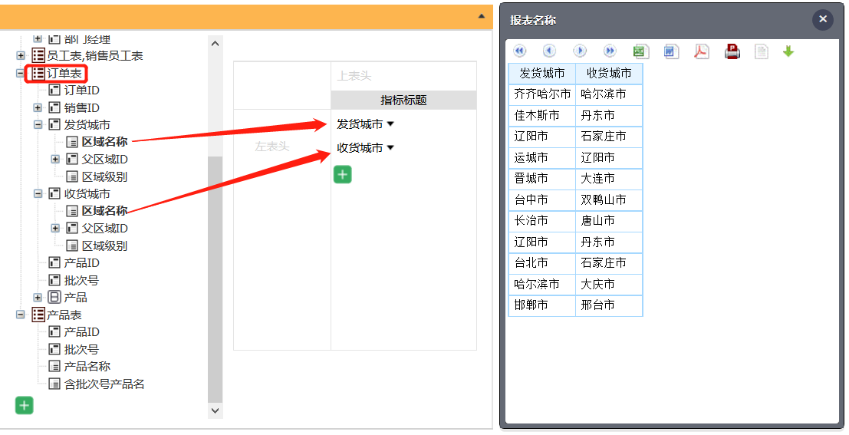
Task: Close the 报表名称 report dialog
Action: 822,19
